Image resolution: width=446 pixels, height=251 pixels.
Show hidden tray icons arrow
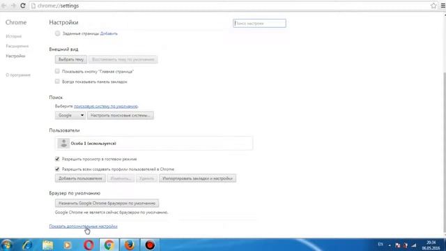tap(390, 245)
